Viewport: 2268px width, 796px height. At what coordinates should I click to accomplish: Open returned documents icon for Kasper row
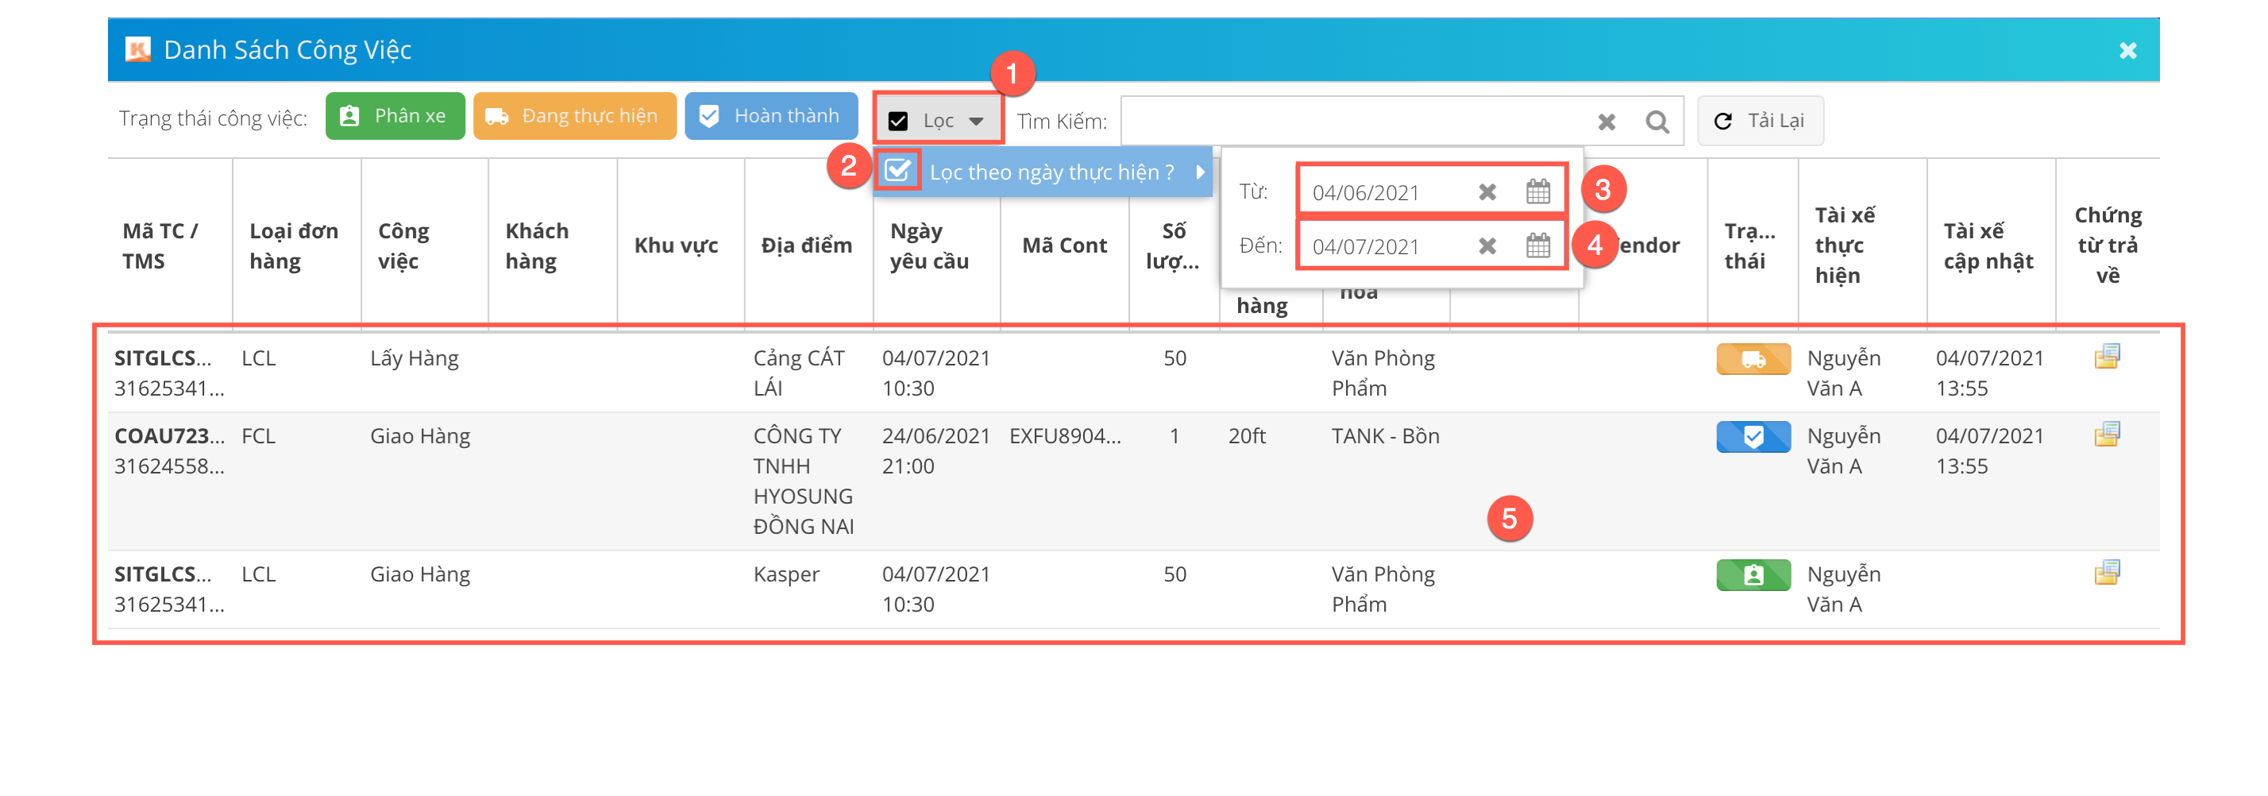(2106, 574)
